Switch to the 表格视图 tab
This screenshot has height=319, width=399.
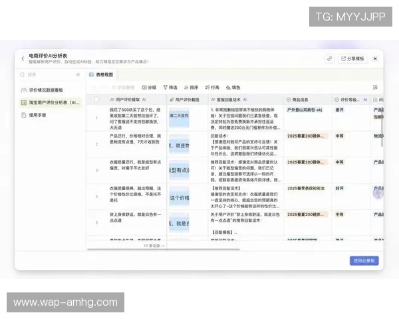point(101,74)
